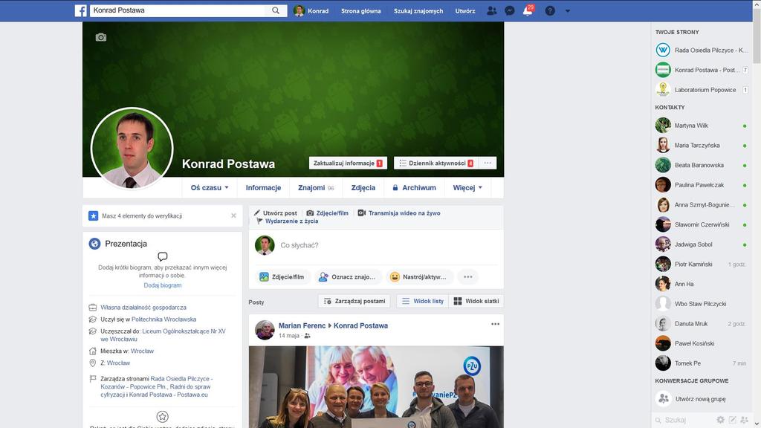Image resolution: width=761 pixels, height=428 pixels.
Task: Dismiss the 'Masz 4 elementy do weryfikacji' notice
Action: pyautogui.click(x=233, y=215)
